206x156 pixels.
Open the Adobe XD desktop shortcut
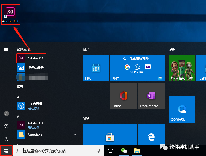point(10,14)
